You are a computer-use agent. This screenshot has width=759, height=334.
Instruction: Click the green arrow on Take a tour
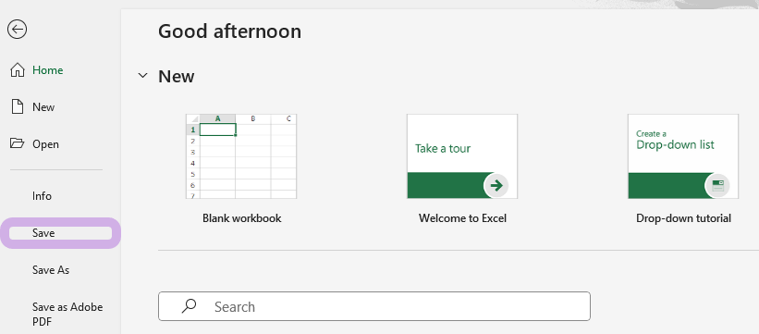pyautogui.click(x=496, y=185)
